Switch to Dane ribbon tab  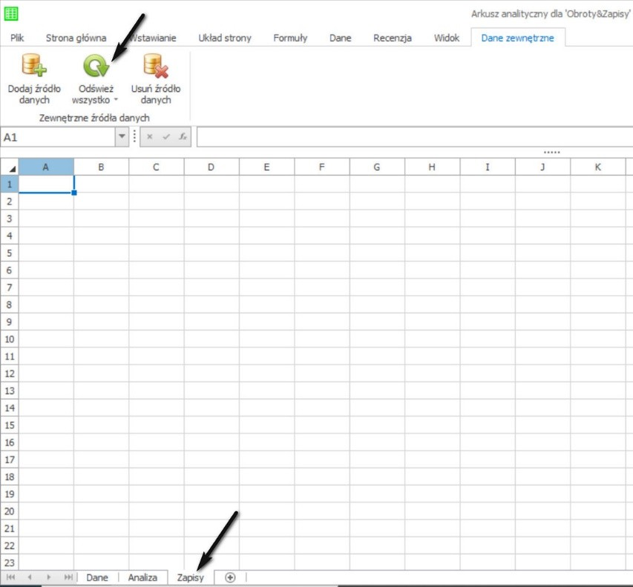click(341, 38)
